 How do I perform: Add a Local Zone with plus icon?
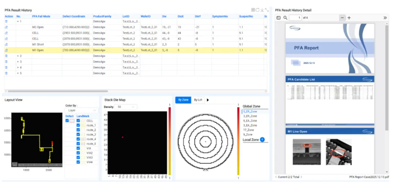262,140
